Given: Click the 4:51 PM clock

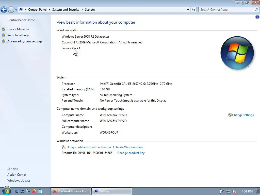Looking at the screenshot, I should [247, 191].
